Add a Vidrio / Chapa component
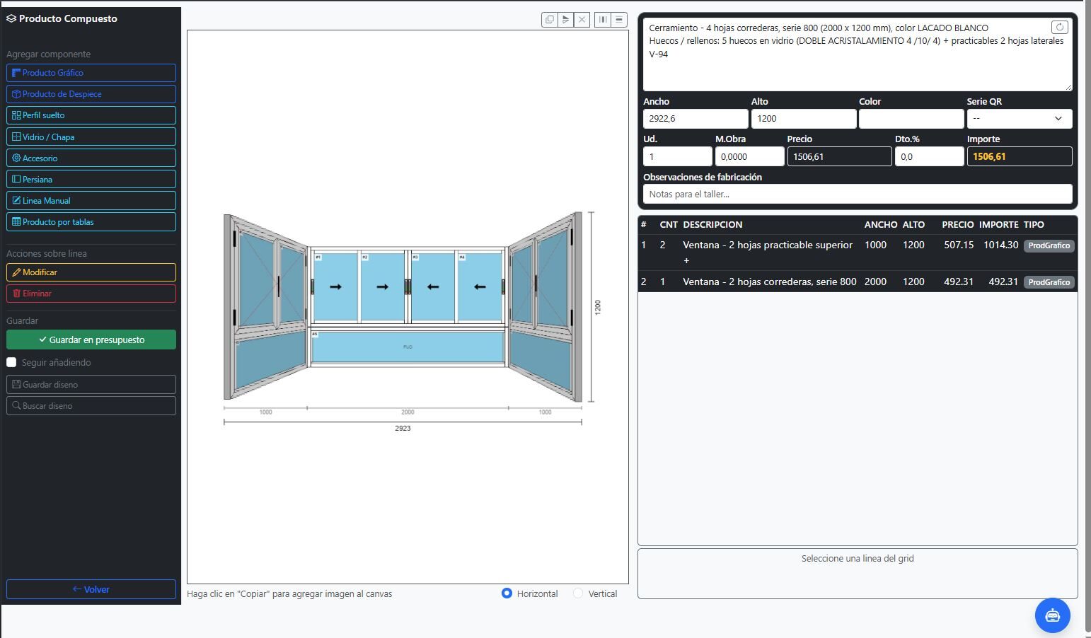Image resolution: width=1091 pixels, height=638 pixels. pyautogui.click(x=91, y=137)
